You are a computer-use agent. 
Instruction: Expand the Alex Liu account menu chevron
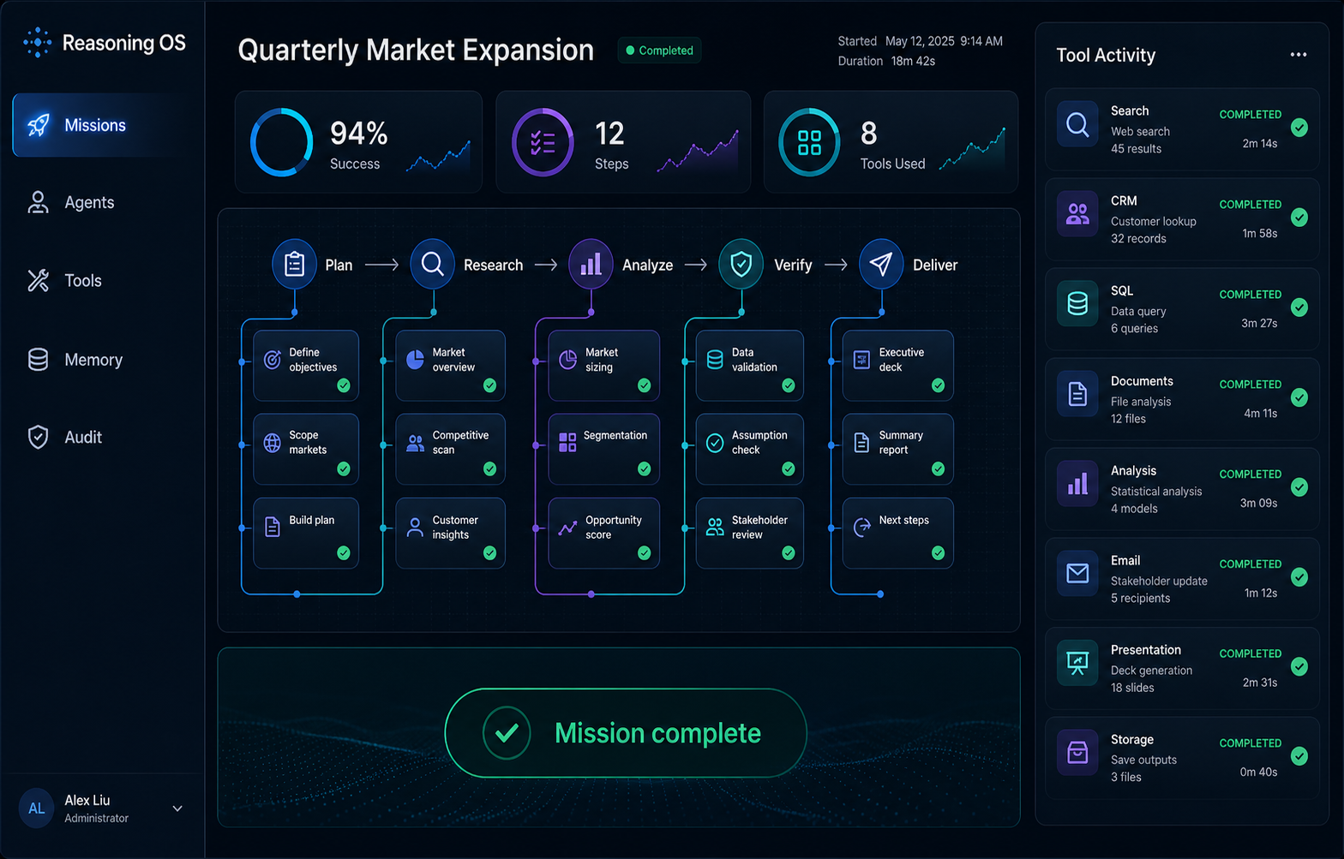177,808
